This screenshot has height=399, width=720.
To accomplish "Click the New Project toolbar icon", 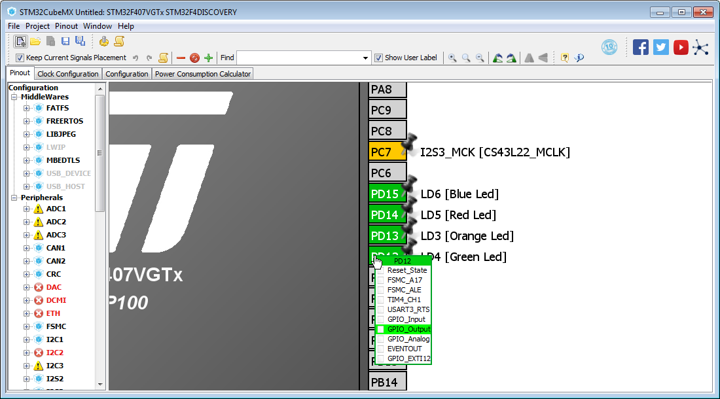I will pos(20,41).
